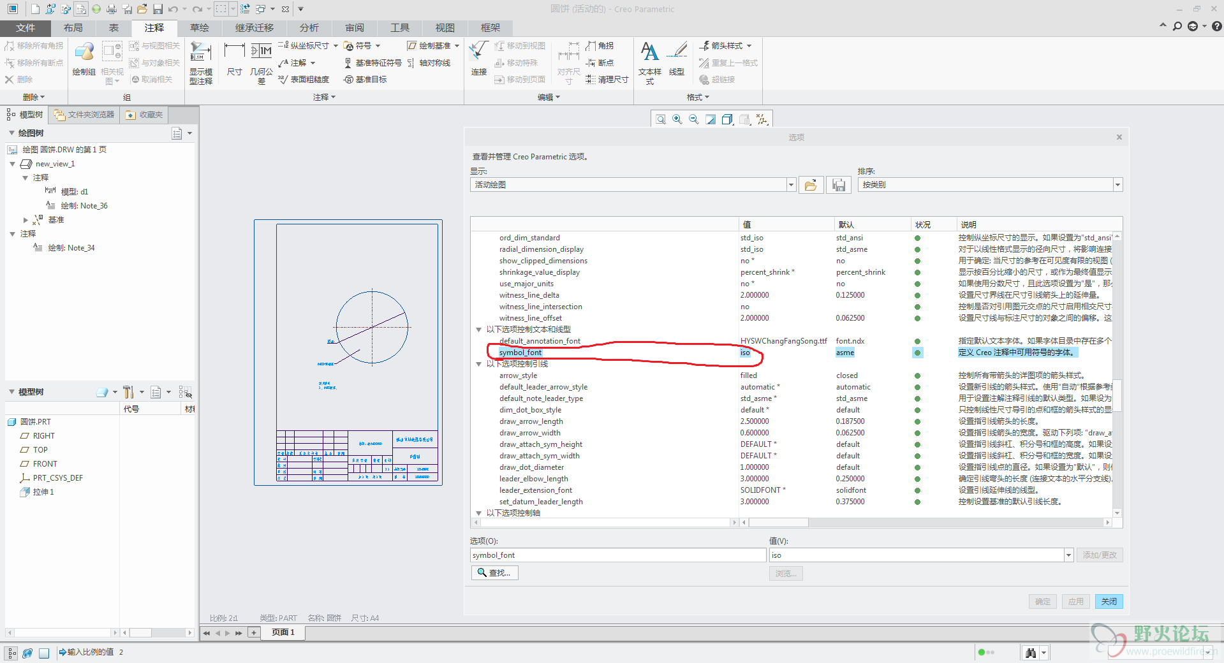The height and width of the screenshot is (663, 1224).
Task: Click the add new sheet plus button
Action: click(x=254, y=632)
